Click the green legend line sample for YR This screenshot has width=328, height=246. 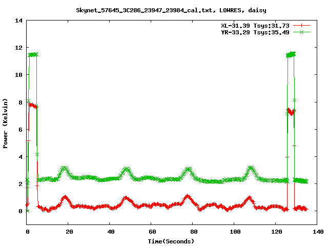(301, 32)
